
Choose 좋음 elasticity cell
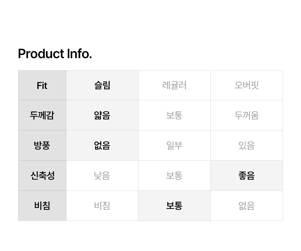click(247, 176)
